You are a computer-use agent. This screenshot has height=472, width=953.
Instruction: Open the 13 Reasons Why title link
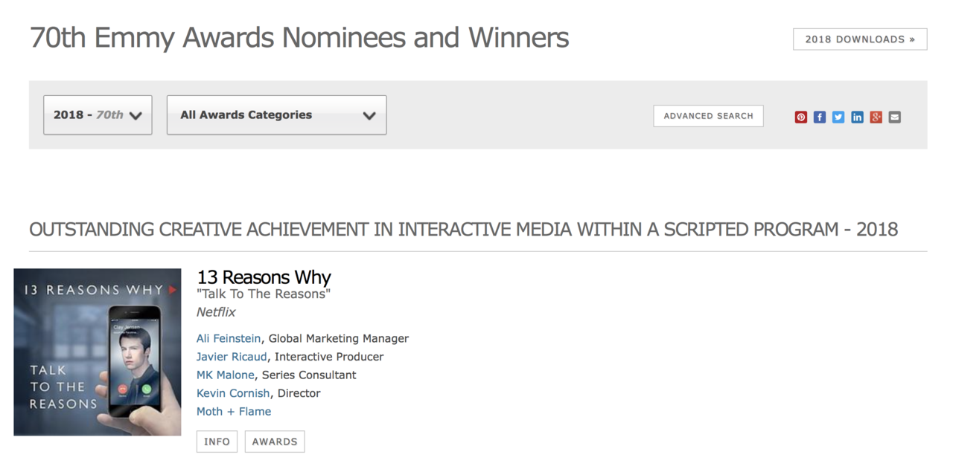tap(264, 277)
